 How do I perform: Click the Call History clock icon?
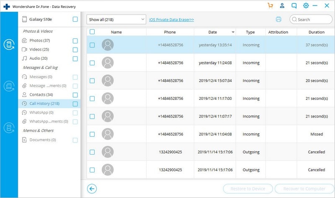click(x=24, y=104)
